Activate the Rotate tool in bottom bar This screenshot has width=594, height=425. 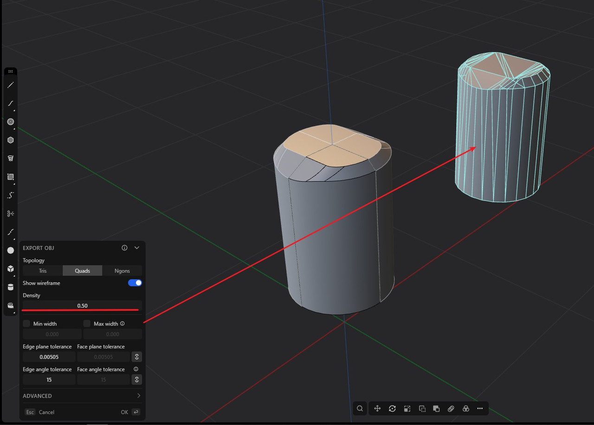(x=392, y=408)
